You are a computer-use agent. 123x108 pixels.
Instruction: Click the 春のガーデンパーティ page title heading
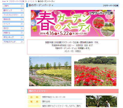41,5
